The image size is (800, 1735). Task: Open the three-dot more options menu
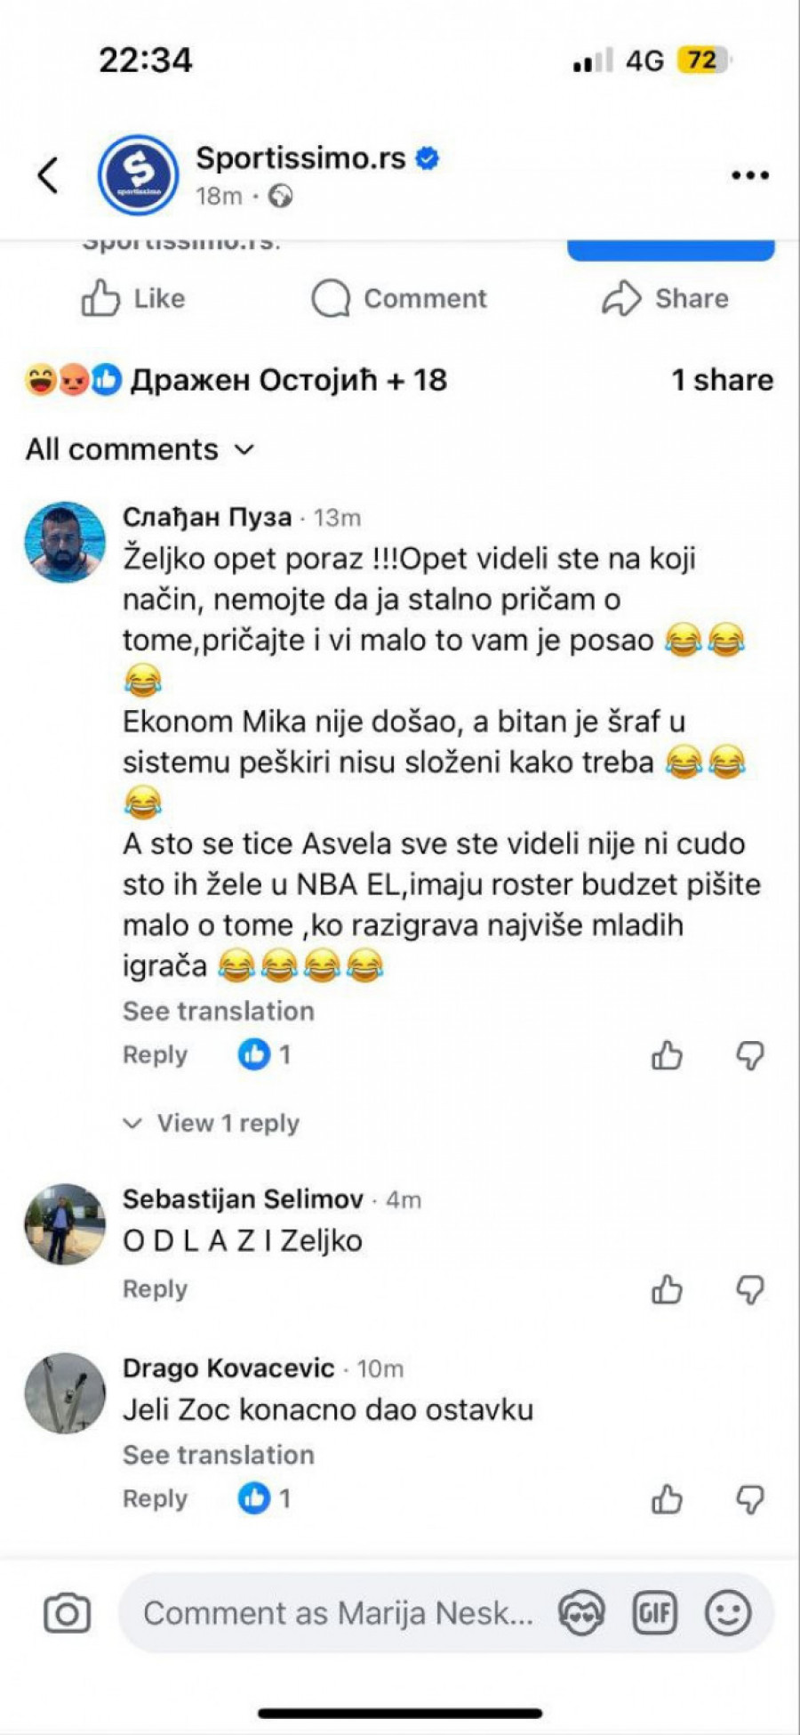click(x=749, y=175)
